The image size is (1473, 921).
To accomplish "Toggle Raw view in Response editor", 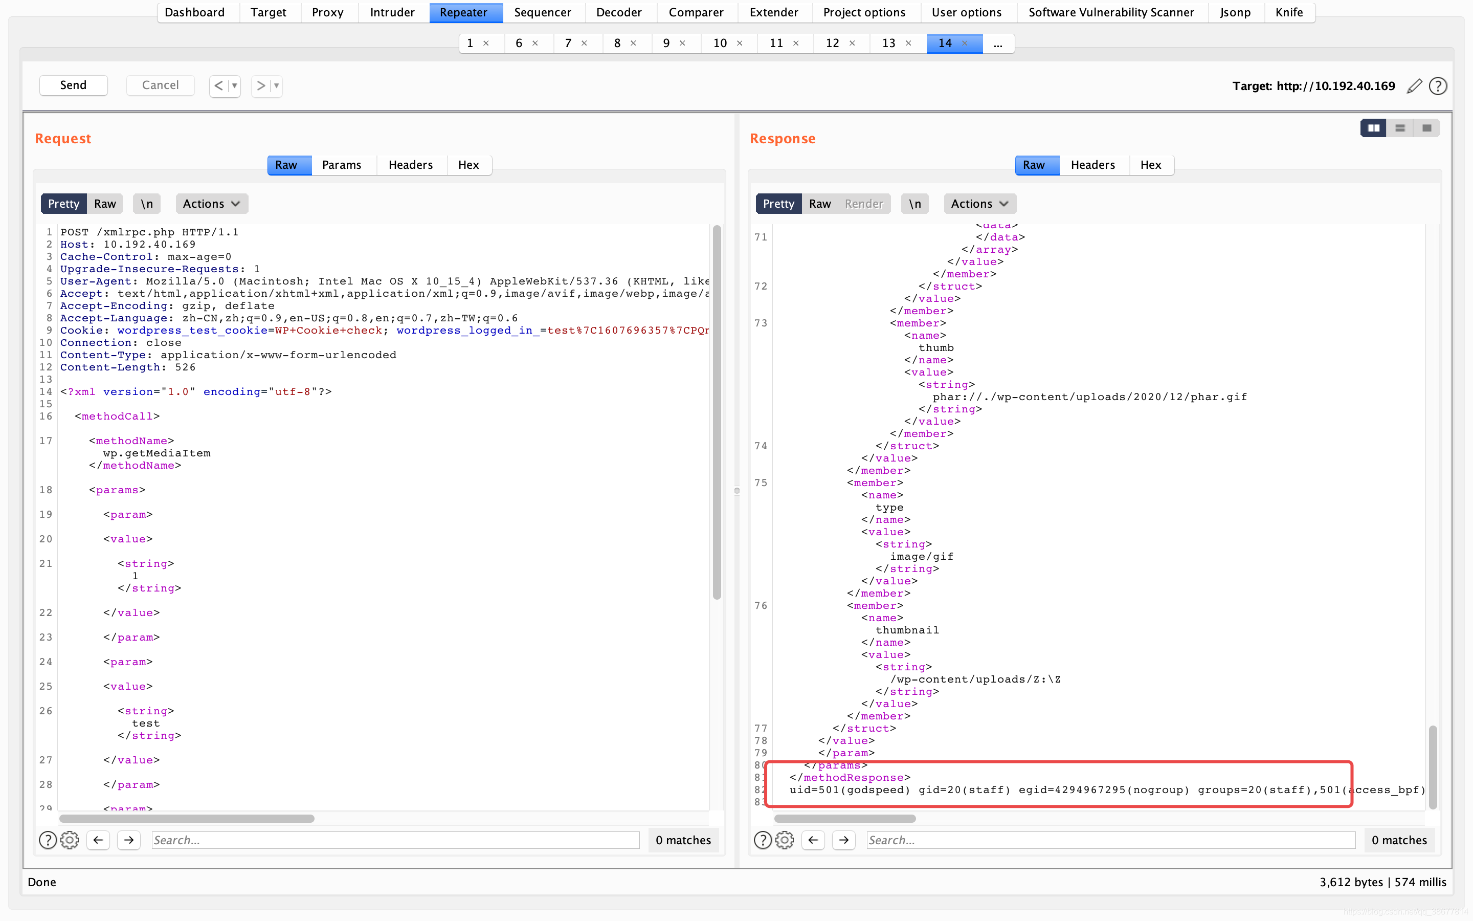I will click(x=819, y=204).
